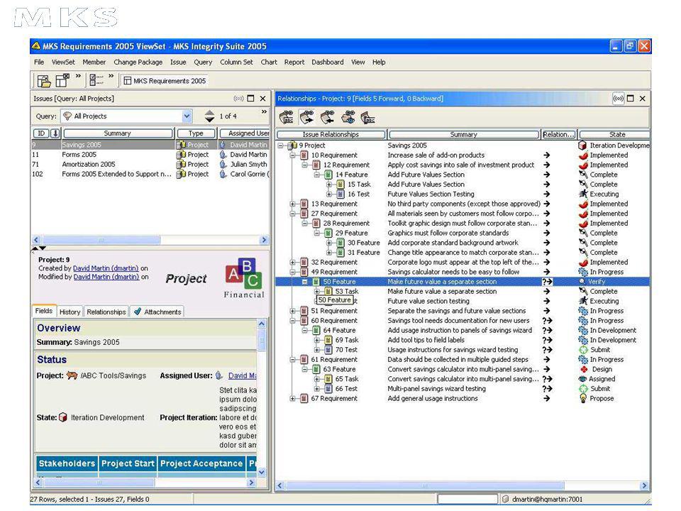Image resolution: width=681 pixels, height=511 pixels.
Task: Click Issue Relationships column header
Action: [331, 134]
